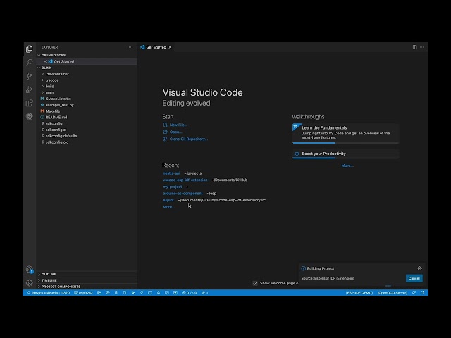Click OpenOCD Server status bar item
This screenshot has width=451, height=338.
tap(393, 293)
